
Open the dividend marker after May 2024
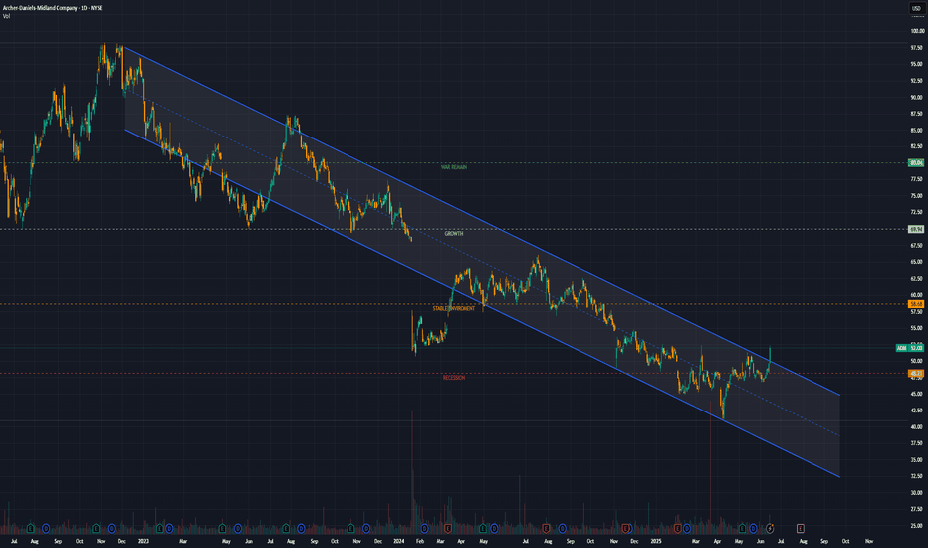click(x=494, y=528)
